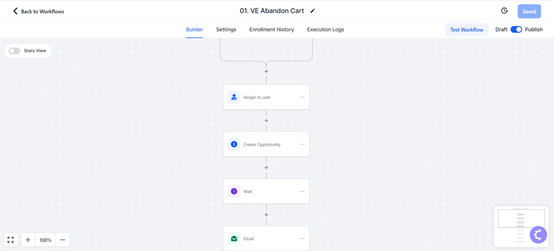
Task: Open the Enrollment History tab
Action: [x=272, y=30]
